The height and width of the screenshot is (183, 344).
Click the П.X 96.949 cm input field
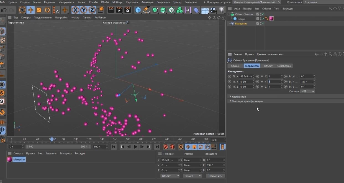point(246,77)
